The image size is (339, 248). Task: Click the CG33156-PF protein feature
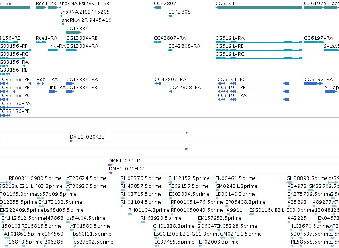pyautogui.click(x=15, y=84)
